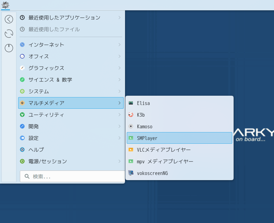Screen dimensions: 274x223
Task: Click the システム gear icon
Action: 22,91
